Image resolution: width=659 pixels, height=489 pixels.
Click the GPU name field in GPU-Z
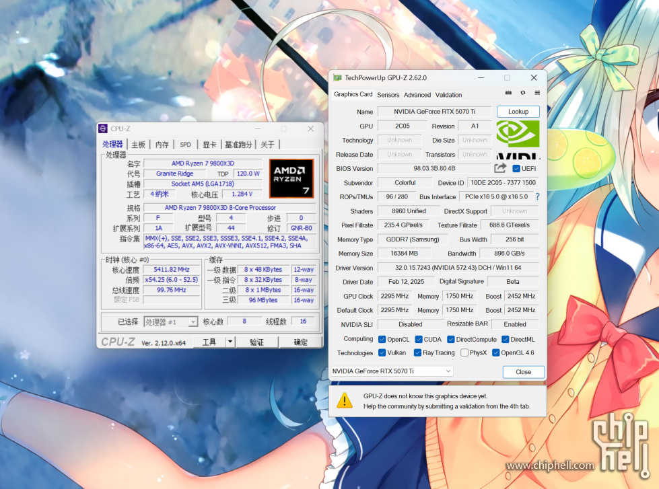(434, 112)
